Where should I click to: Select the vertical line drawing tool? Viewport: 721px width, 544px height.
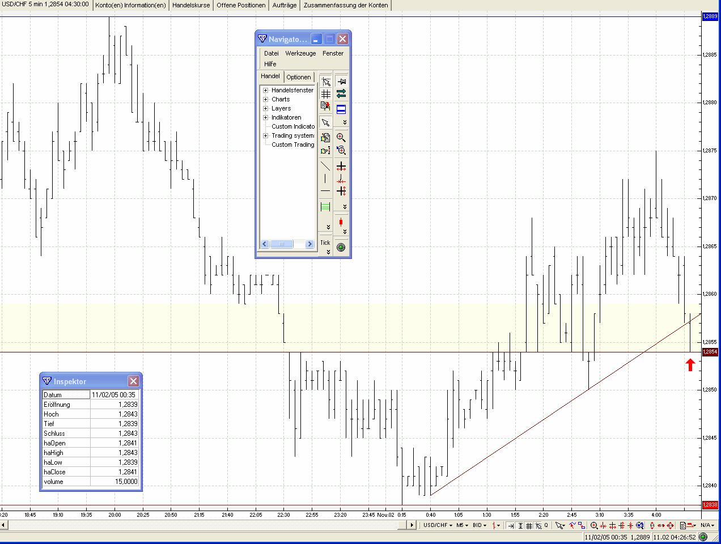(325, 178)
